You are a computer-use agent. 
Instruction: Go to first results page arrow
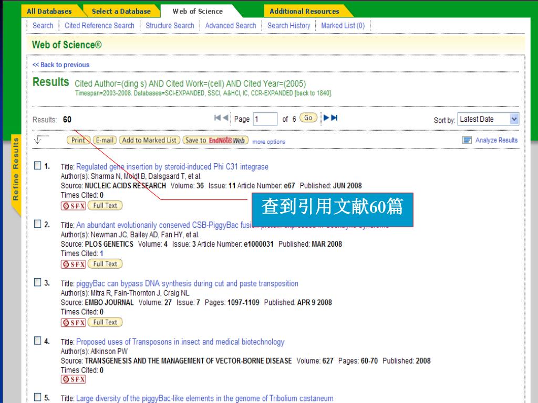217,118
